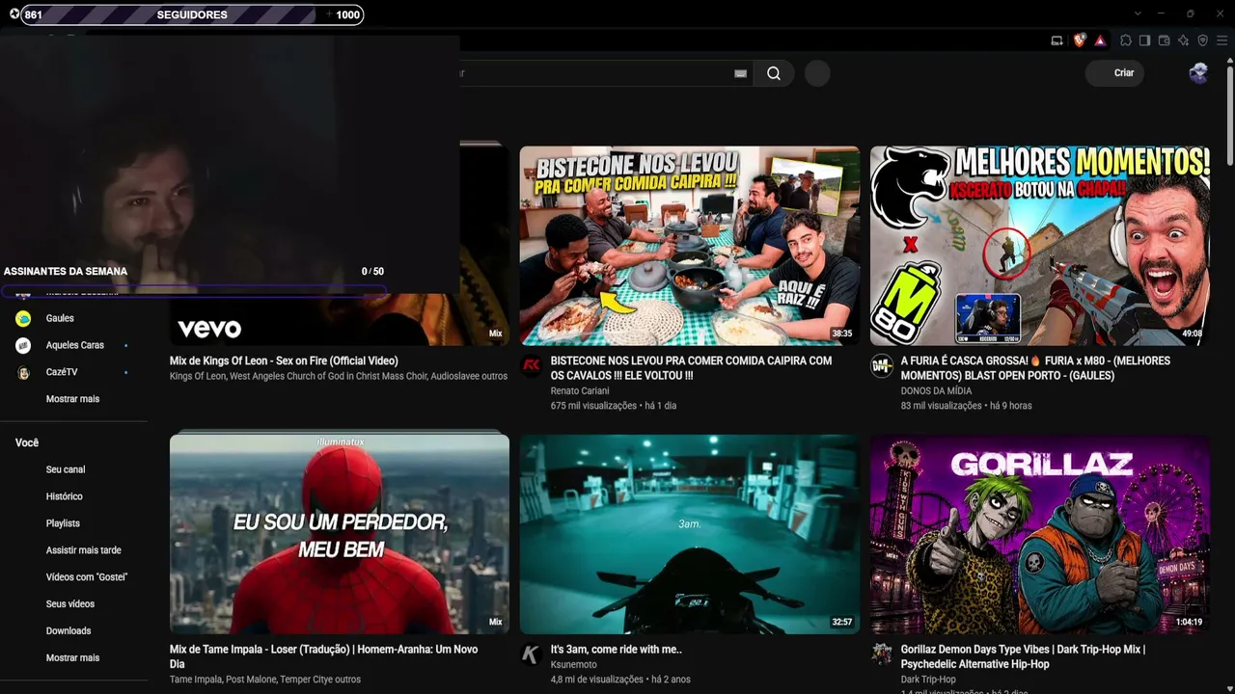Play the Gorillaz Demon Days thumbnail
The width and height of the screenshot is (1235, 694).
1040,533
